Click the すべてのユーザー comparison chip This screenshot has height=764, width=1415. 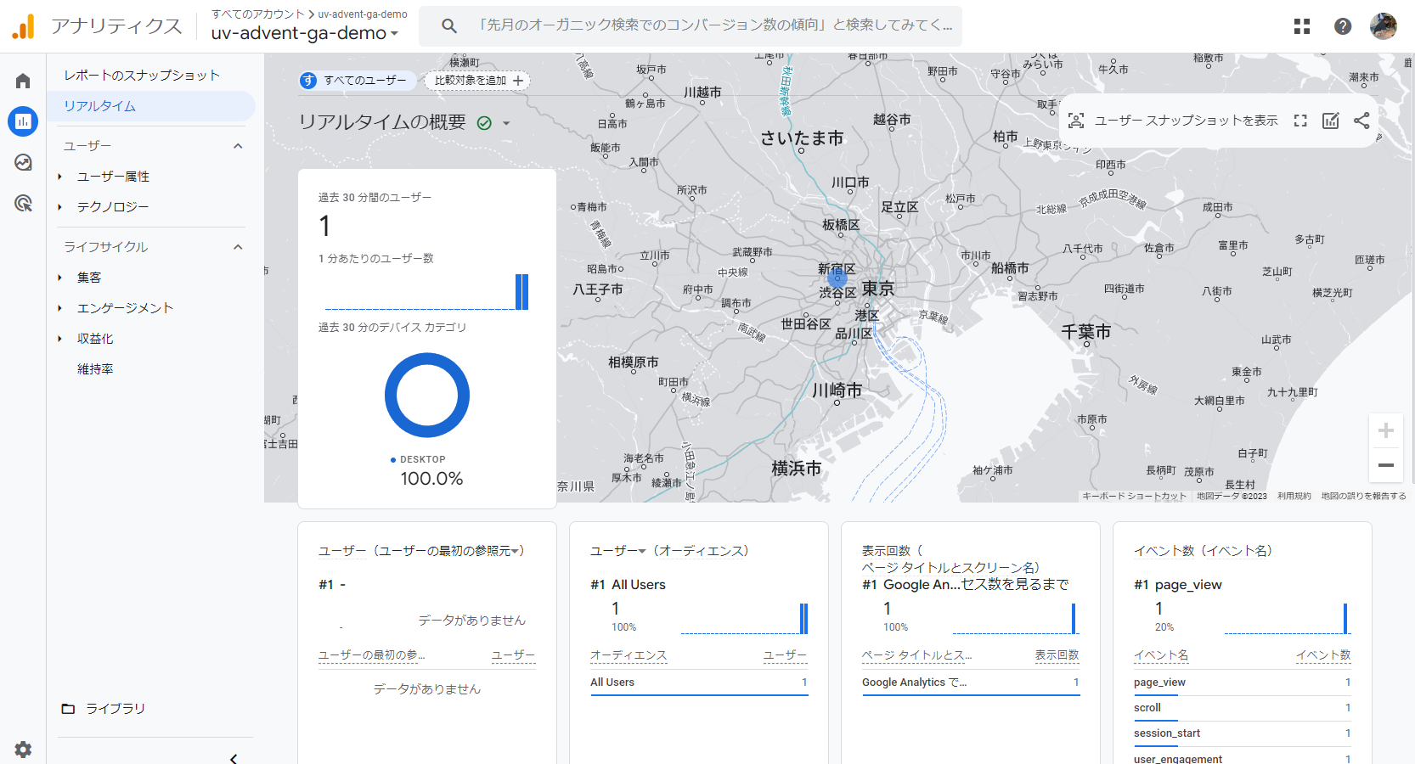coord(357,81)
